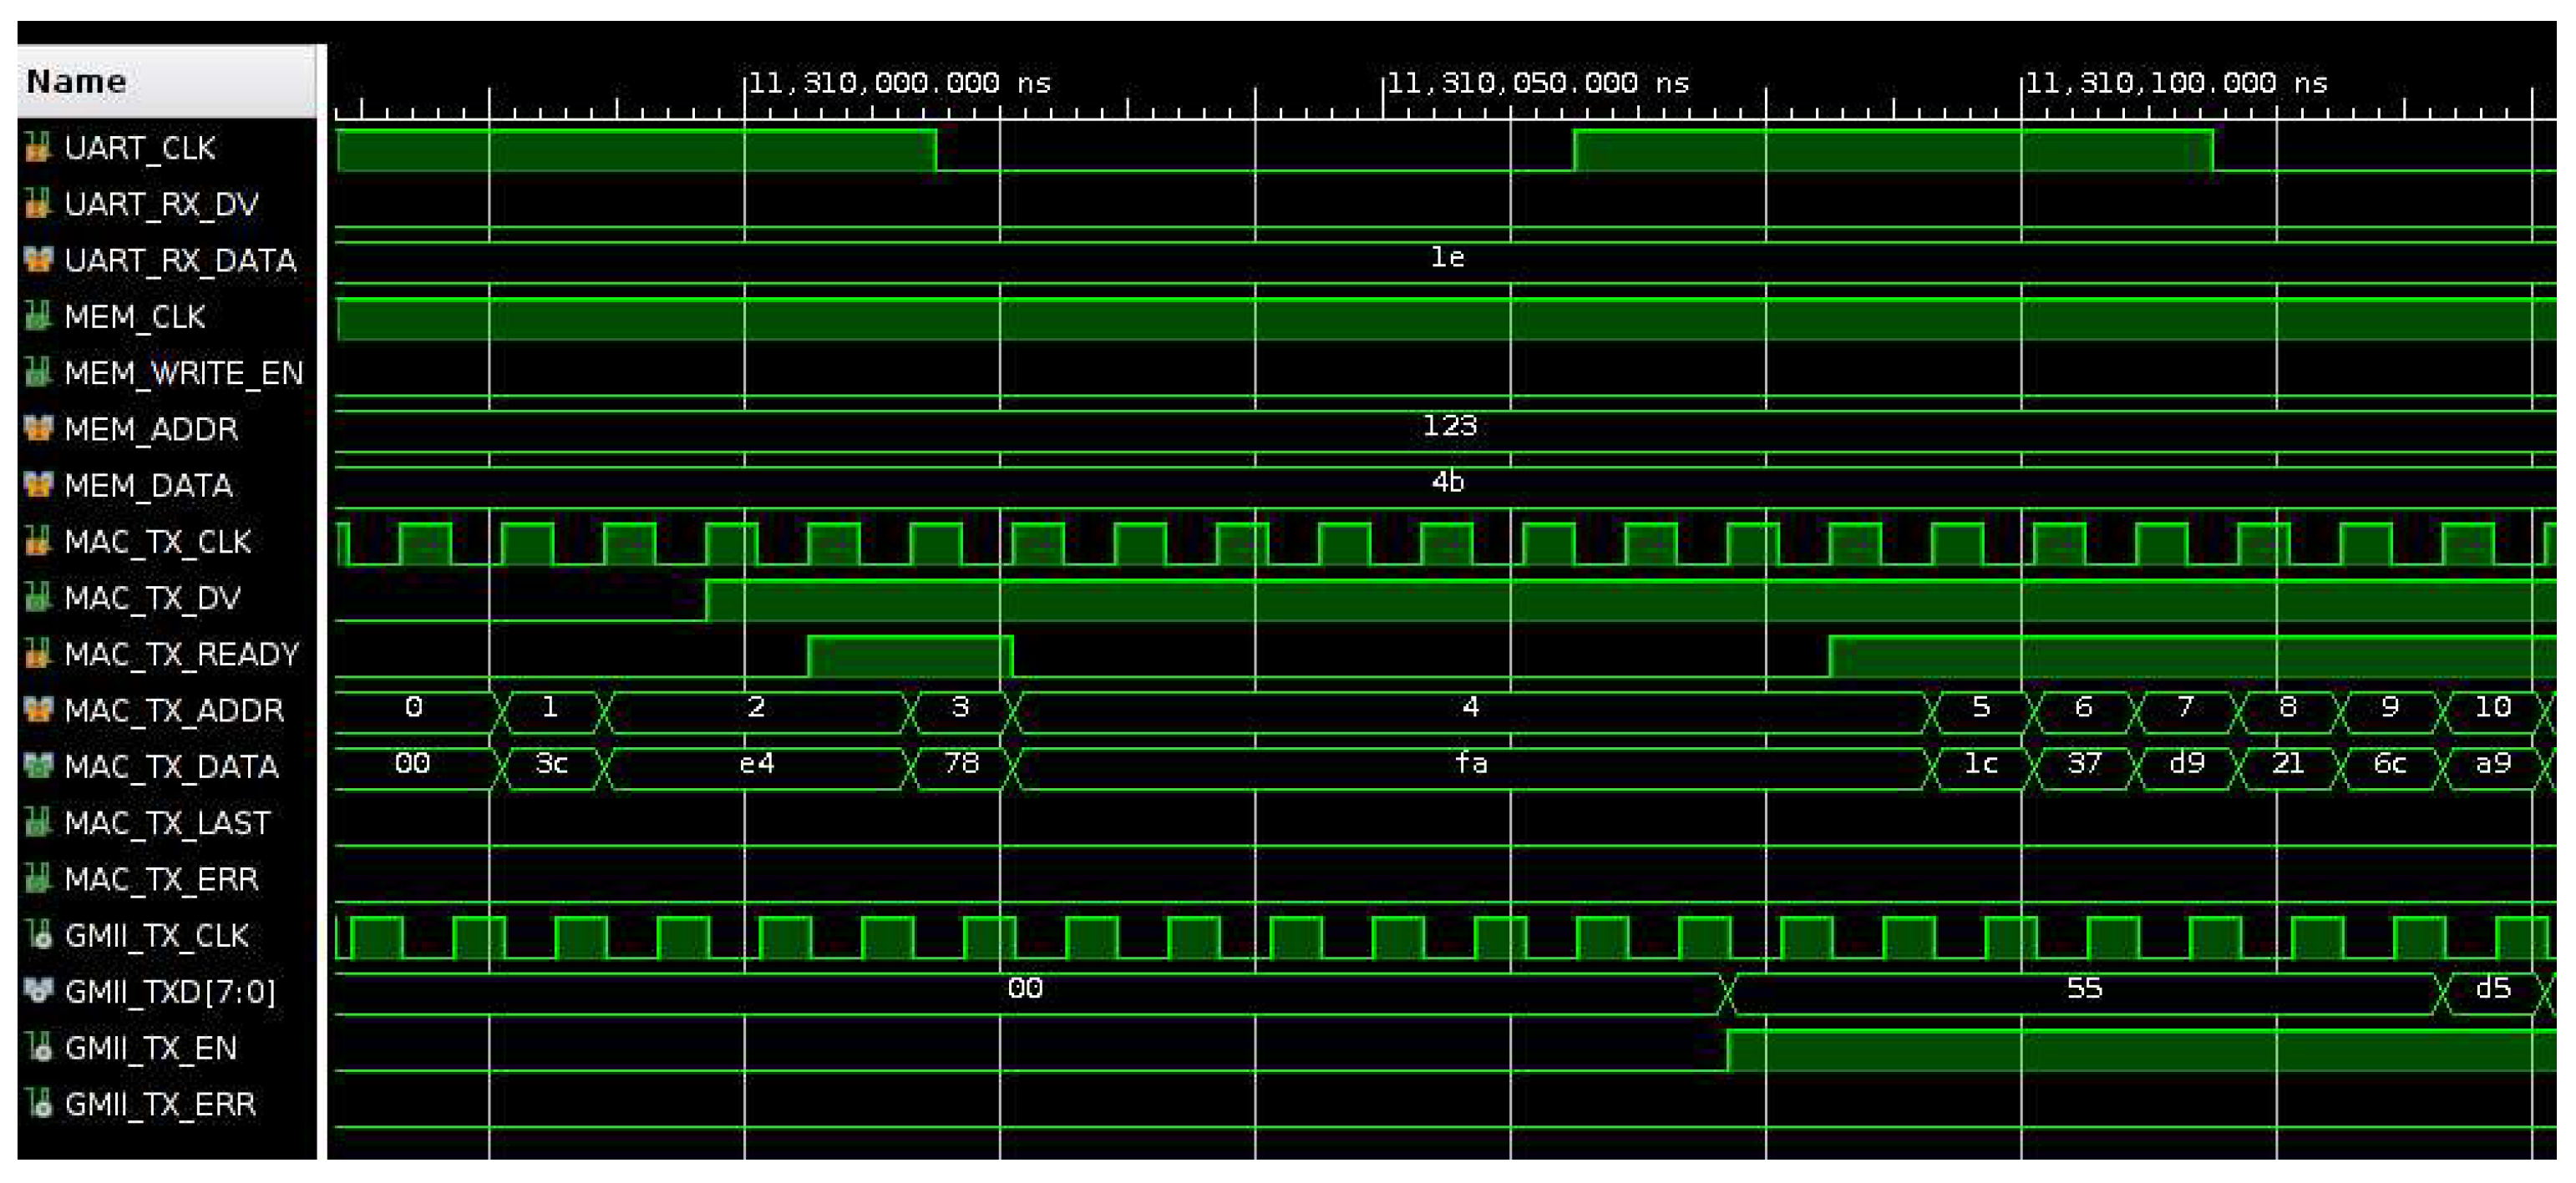Click the 11,310,000.000 ns time ruler label
Image resolution: width=2576 pixels, height=1183 pixels.
(899, 83)
